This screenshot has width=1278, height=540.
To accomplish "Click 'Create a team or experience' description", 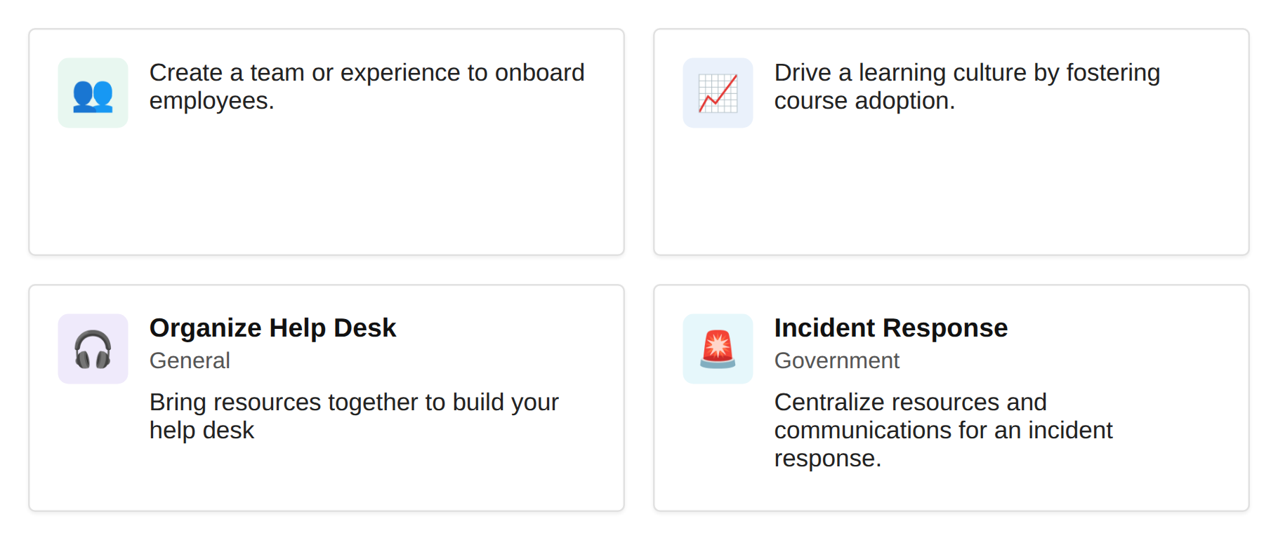I will [367, 87].
